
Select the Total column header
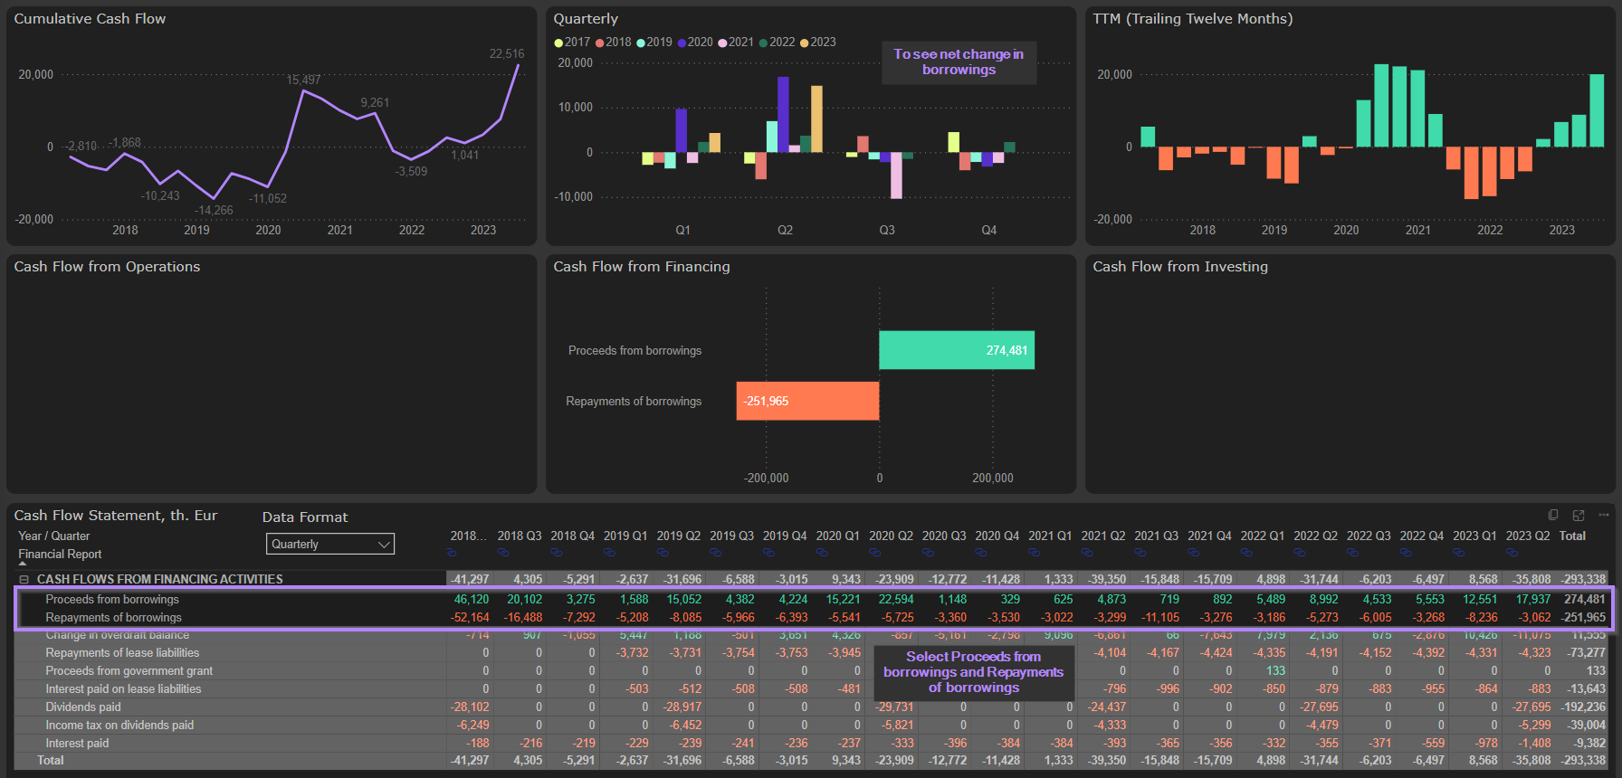click(x=1572, y=536)
